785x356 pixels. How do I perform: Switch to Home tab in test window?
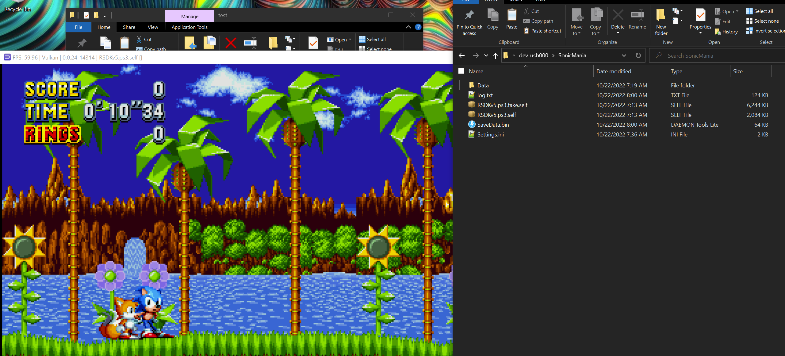coord(104,27)
